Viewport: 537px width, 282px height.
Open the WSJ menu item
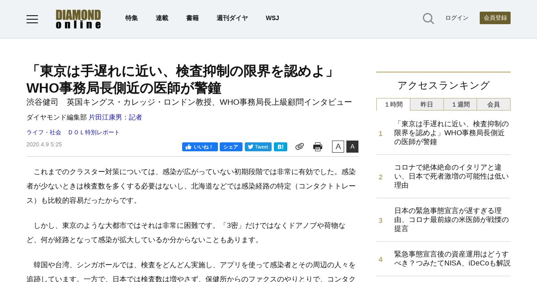pyautogui.click(x=273, y=18)
